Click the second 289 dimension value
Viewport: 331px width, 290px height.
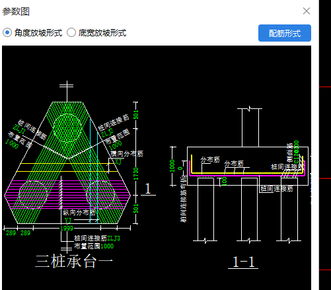coord(25,233)
